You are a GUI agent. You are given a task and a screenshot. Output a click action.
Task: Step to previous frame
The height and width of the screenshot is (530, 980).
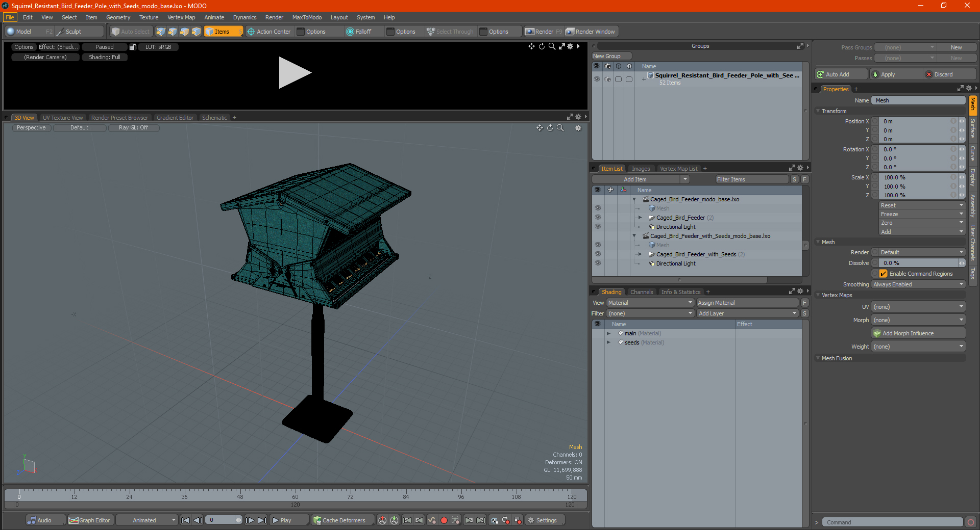coord(198,520)
